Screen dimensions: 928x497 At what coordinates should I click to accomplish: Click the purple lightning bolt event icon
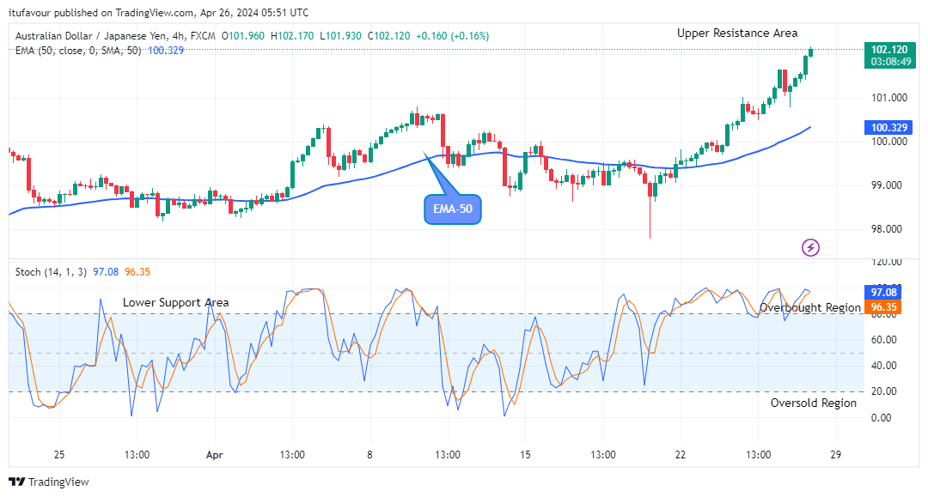pos(810,247)
